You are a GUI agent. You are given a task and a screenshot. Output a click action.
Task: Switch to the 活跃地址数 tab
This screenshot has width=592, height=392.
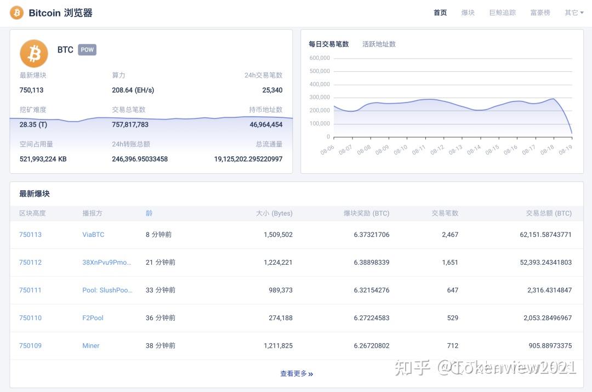pos(379,44)
